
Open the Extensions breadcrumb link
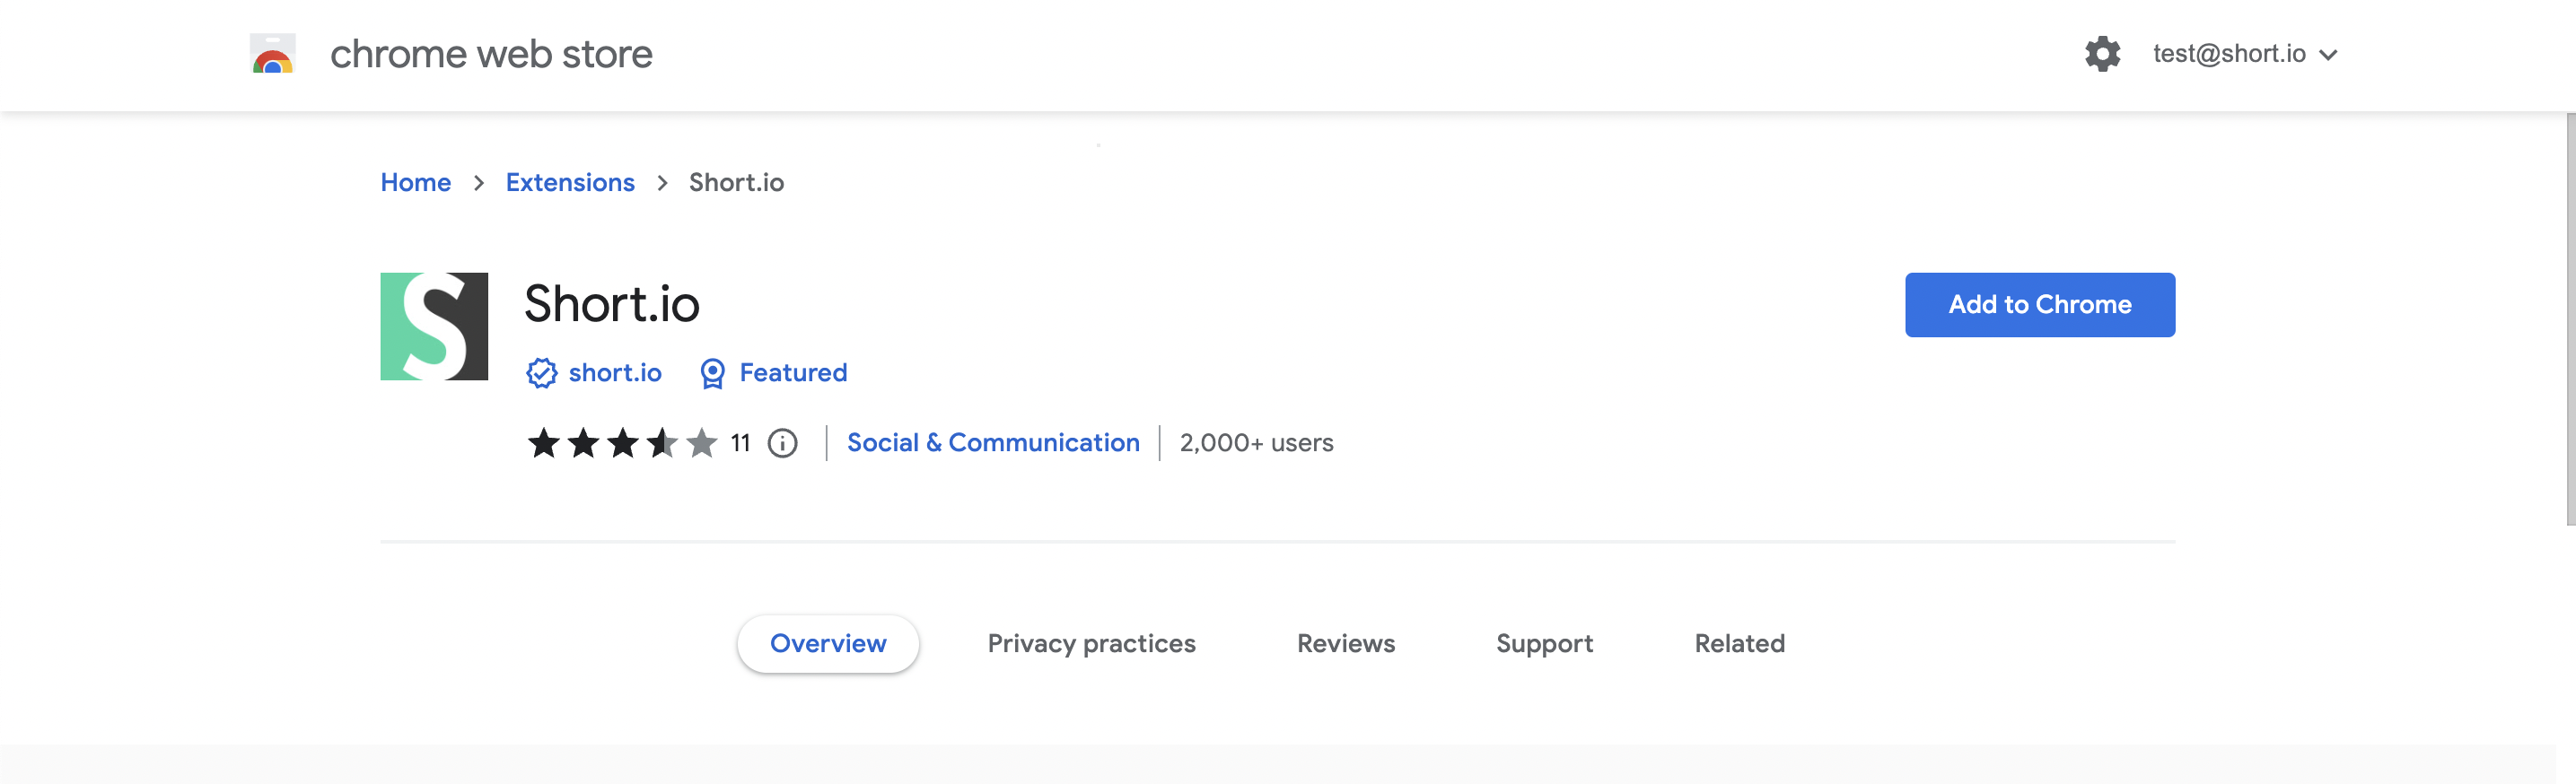570,183
